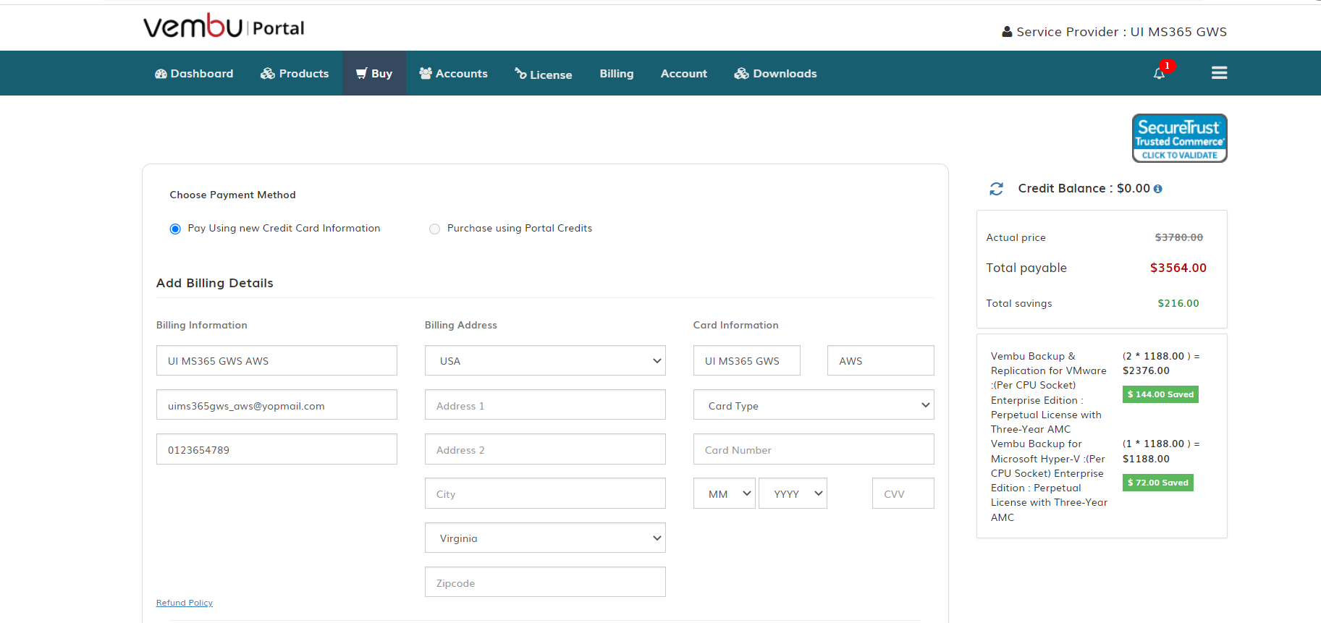Click the Address 1 field
The image size is (1321, 623).
(x=545, y=405)
